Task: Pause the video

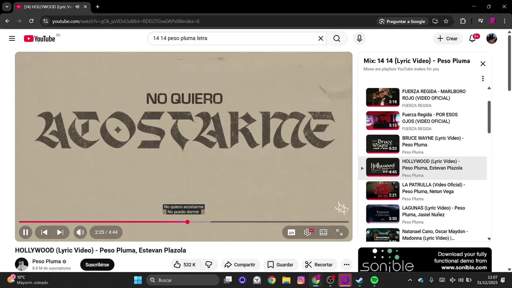Action: tap(25, 232)
